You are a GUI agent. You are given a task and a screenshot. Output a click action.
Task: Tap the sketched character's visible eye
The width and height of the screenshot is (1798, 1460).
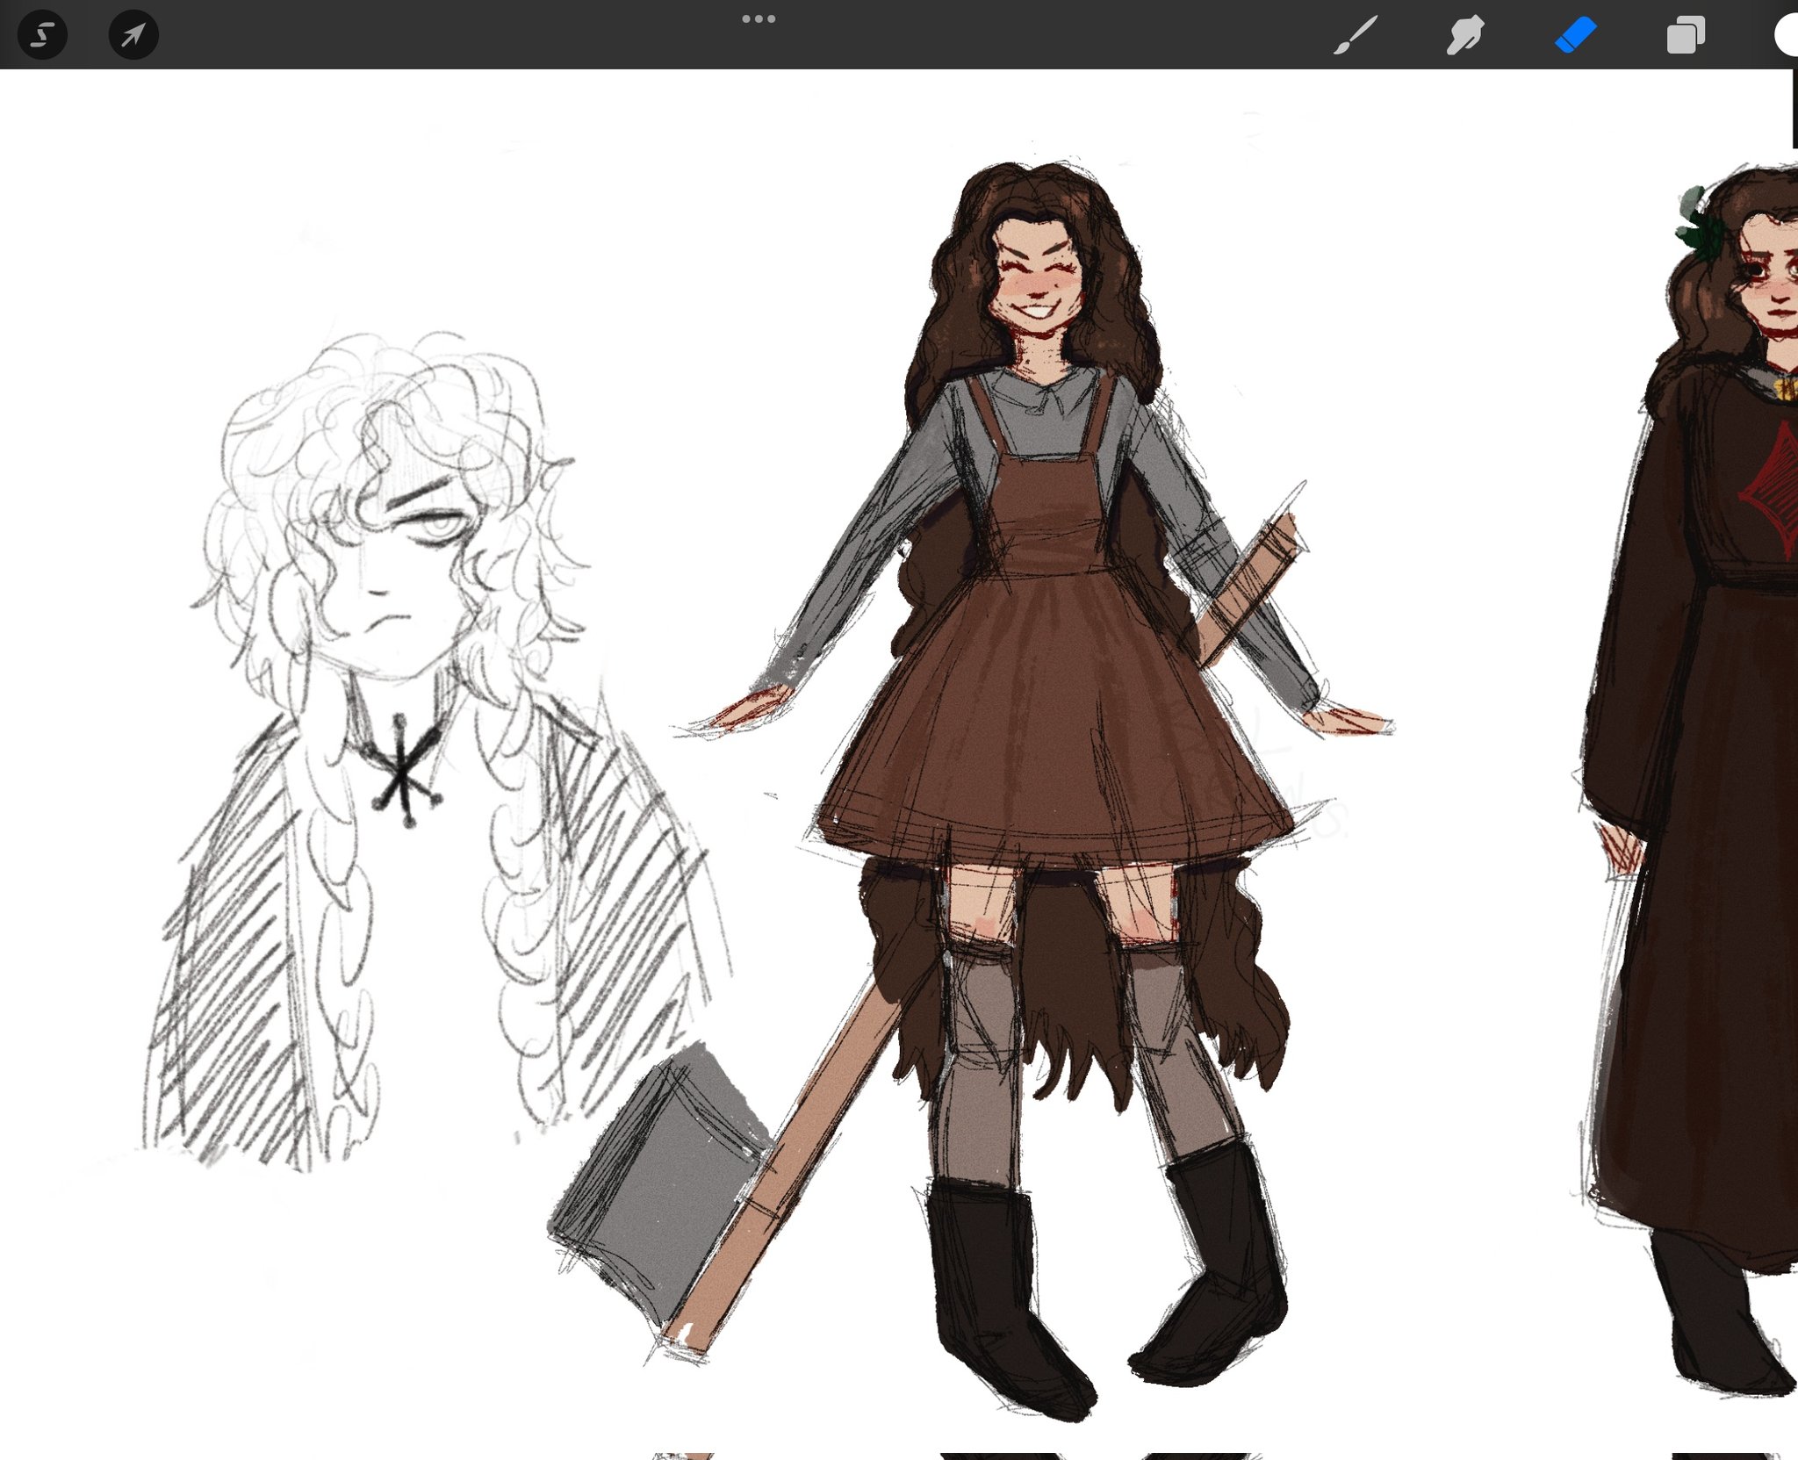pyautogui.click(x=442, y=525)
